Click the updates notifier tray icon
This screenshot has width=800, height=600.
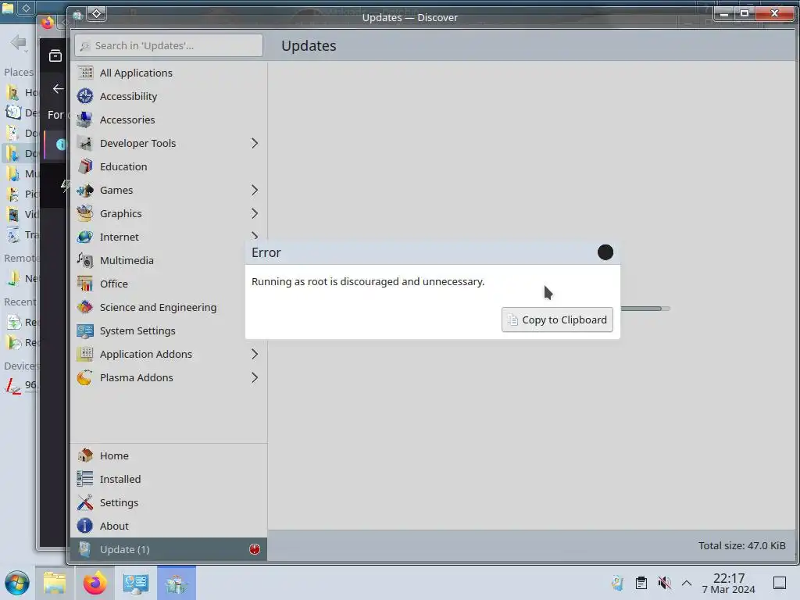point(617,583)
